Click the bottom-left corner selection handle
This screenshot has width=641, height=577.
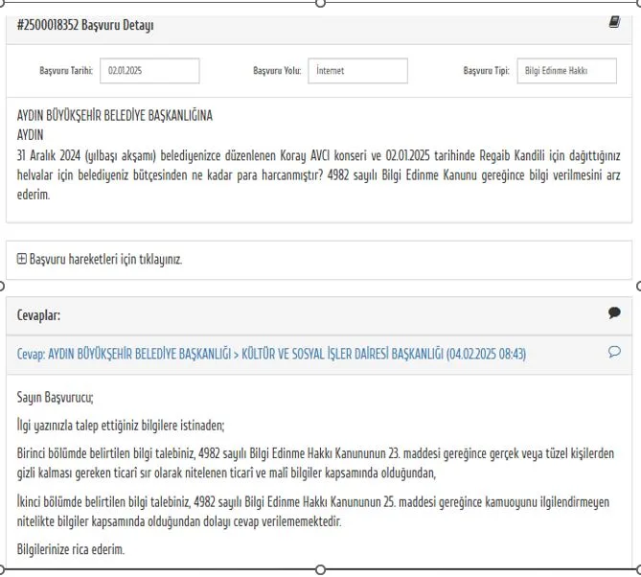click(3, 572)
